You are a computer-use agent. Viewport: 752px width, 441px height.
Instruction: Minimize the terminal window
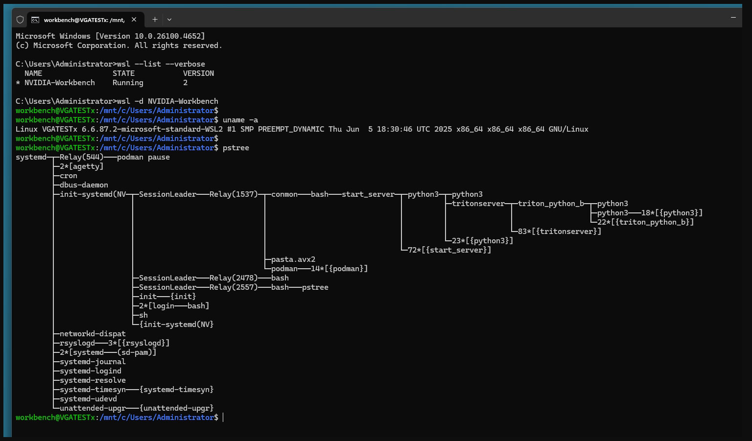click(733, 18)
